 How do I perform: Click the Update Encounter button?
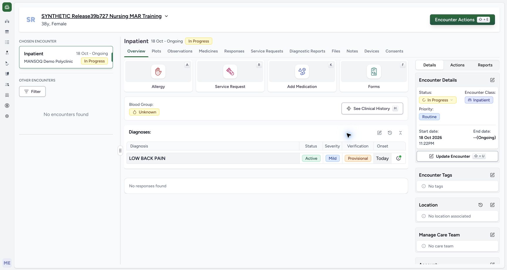tap(457, 156)
